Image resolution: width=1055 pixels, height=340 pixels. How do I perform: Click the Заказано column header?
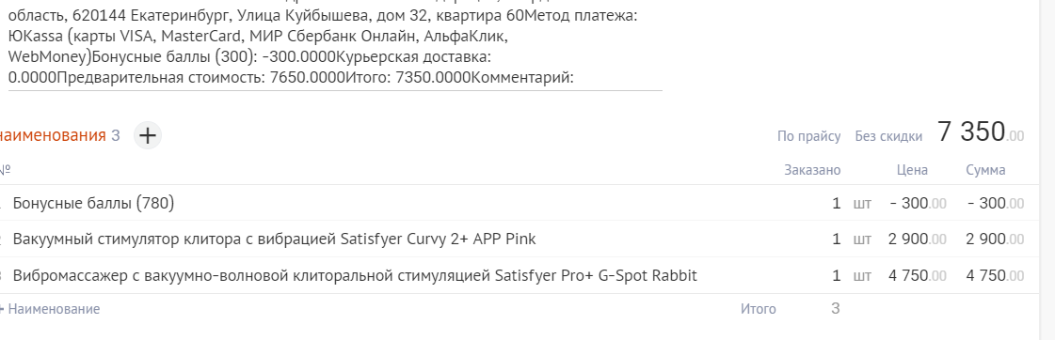[812, 170]
